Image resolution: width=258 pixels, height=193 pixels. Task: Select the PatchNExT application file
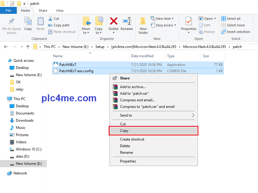68,65
